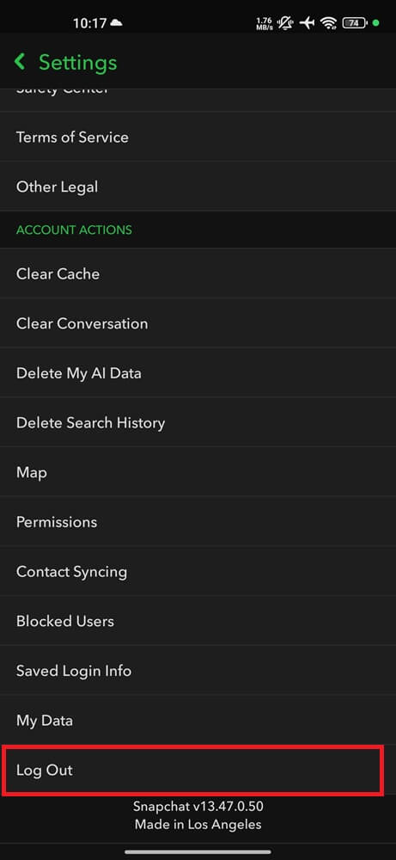Image resolution: width=396 pixels, height=860 pixels.
Task: Select Clear Conversation
Action: 198,323
